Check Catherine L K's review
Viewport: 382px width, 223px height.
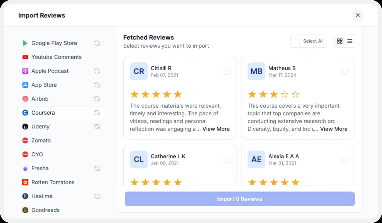tap(227, 160)
